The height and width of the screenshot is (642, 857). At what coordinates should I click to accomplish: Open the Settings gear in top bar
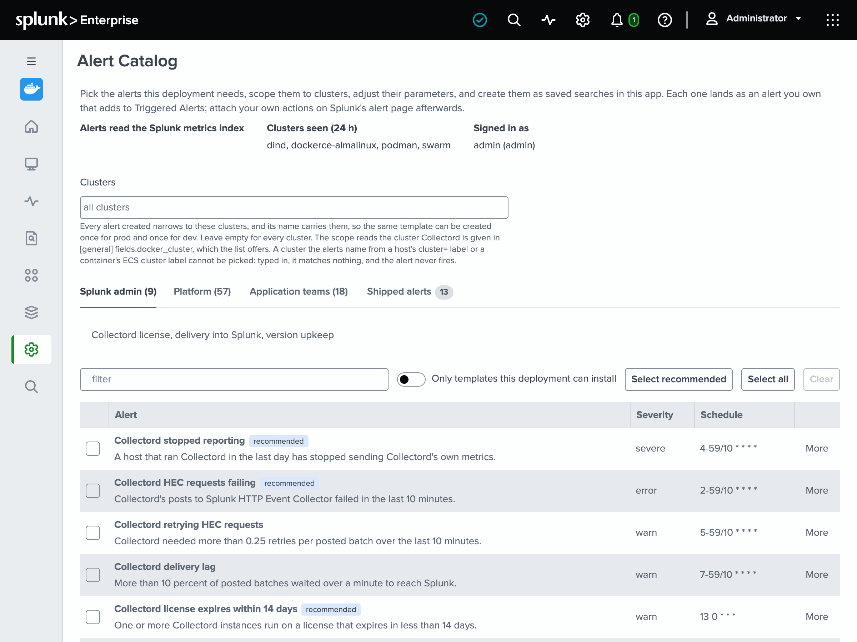[x=582, y=20]
